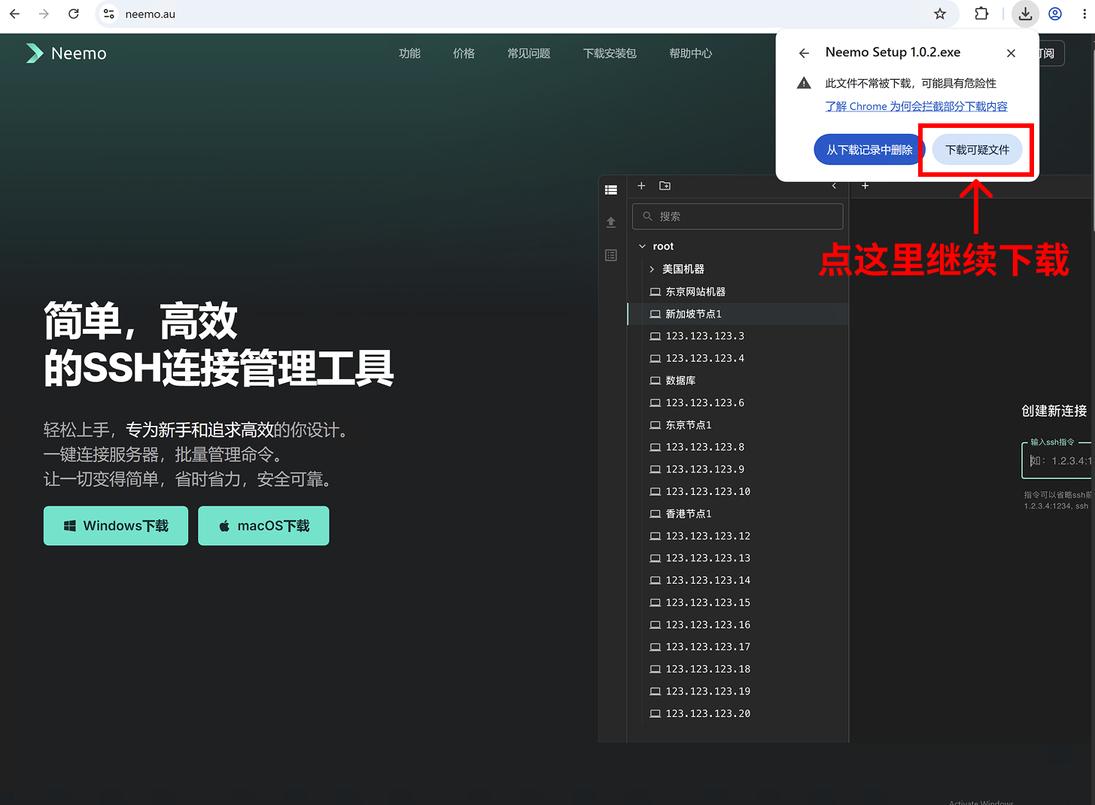Select the server list view icon

point(611,190)
